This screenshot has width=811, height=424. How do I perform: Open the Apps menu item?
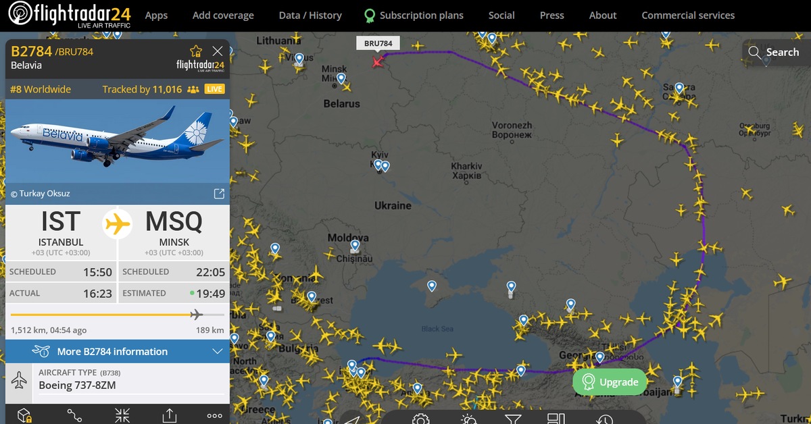click(156, 15)
